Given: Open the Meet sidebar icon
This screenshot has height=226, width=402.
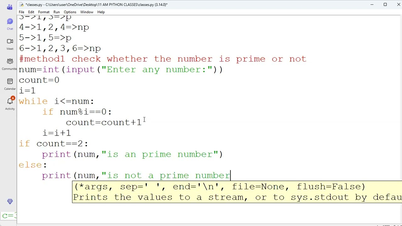Looking at the screenshot, I should (x=10, y=44).
